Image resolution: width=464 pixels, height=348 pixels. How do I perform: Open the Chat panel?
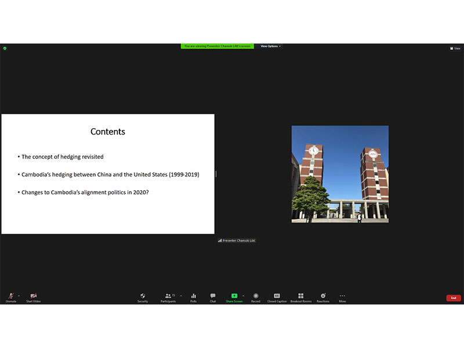pos(213,297)
